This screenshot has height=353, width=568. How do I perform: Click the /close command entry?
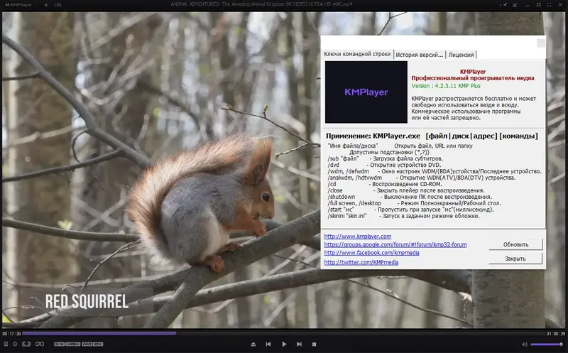406,190
